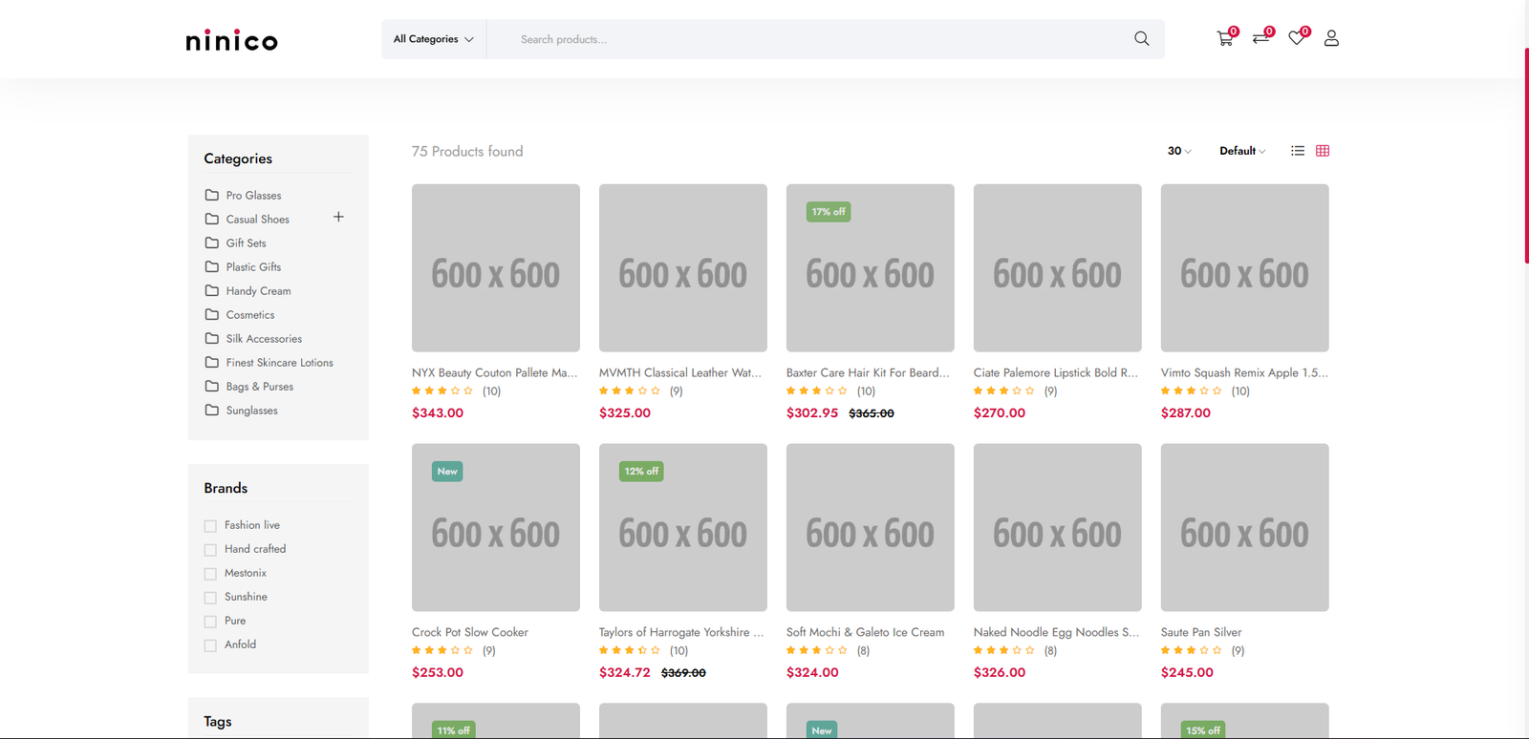The image size is (1529, 739).
Task: Expand the Casual Shoes subcategories
Action: coord(338,217)
